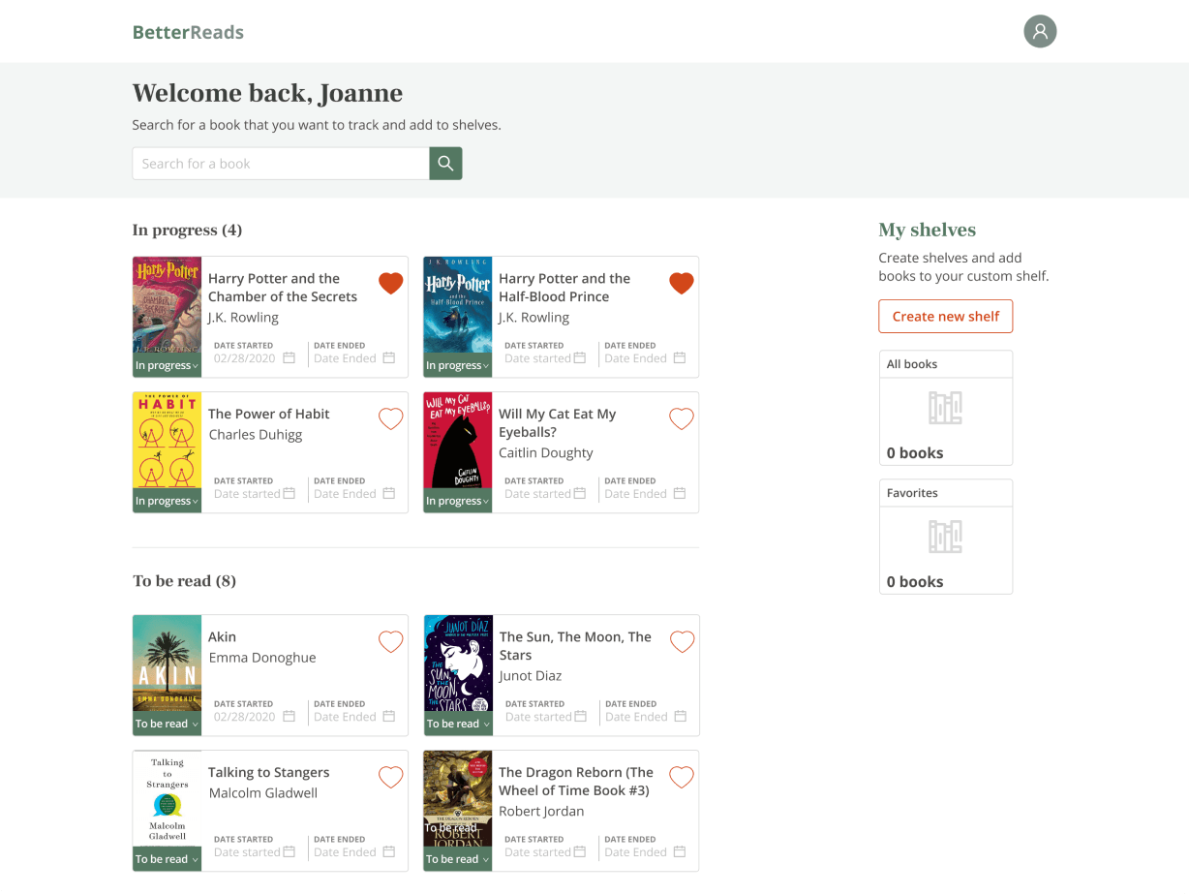This screenshot has height=895, width=1189.
Task: Click author name 'Robert Jordan'
Action: pos(541,812)
